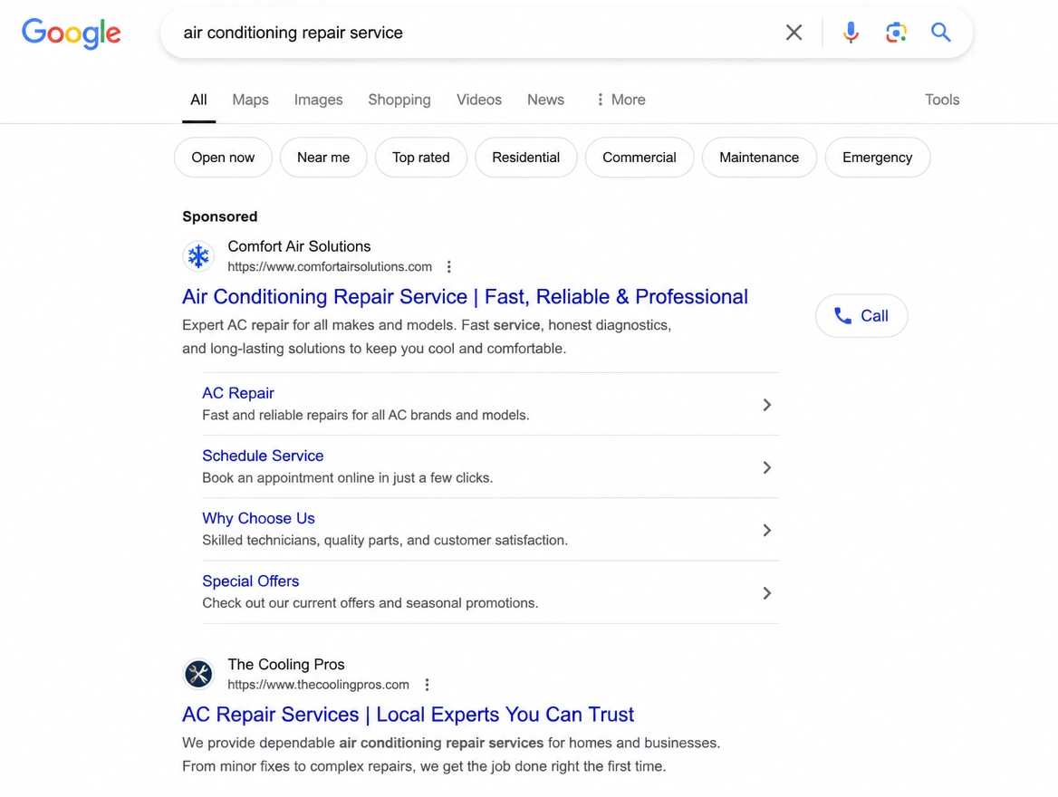The height and width of the screenshot is (797, 1058).
Task: Focus the search input field
Action: [x=472, y=33]
